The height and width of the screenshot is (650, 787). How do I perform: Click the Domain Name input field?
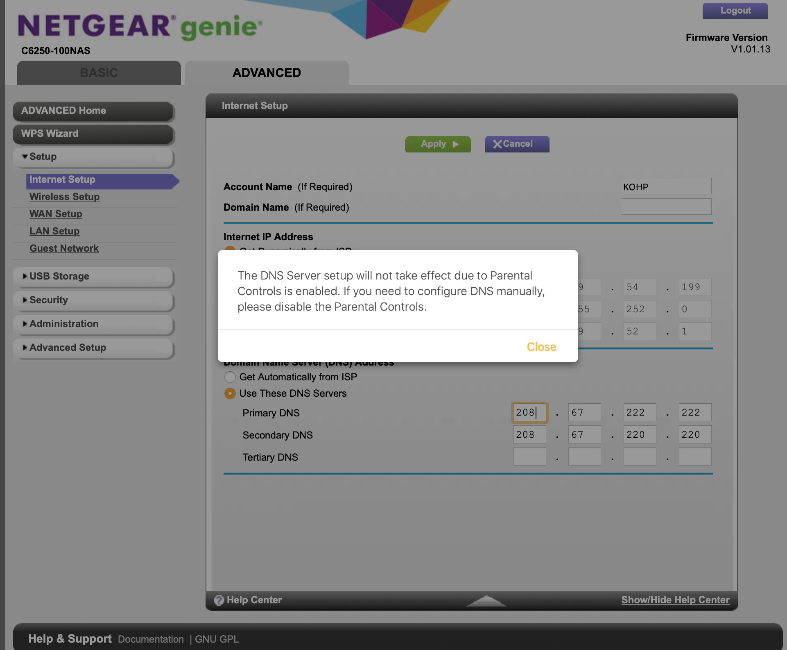tap(666, 207)
